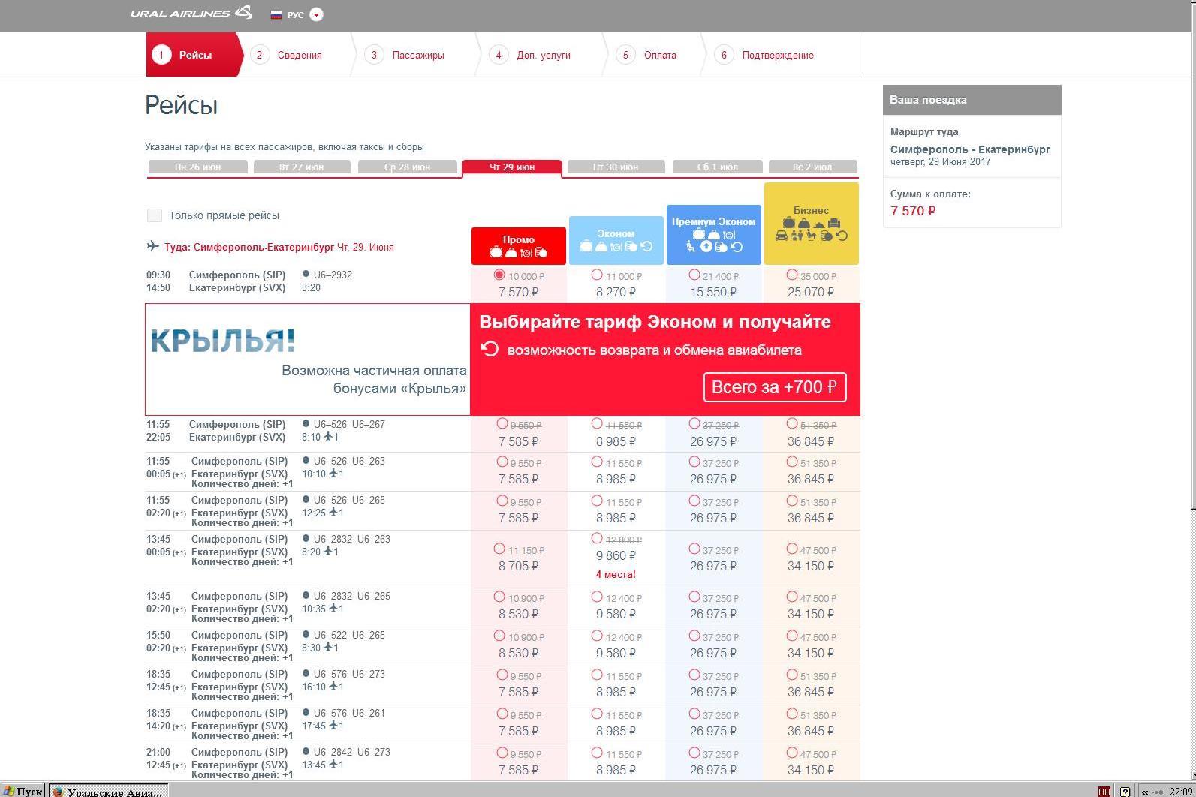Select Promo 7 570 ₽ radio for 09:30 flight

[499, 275]
